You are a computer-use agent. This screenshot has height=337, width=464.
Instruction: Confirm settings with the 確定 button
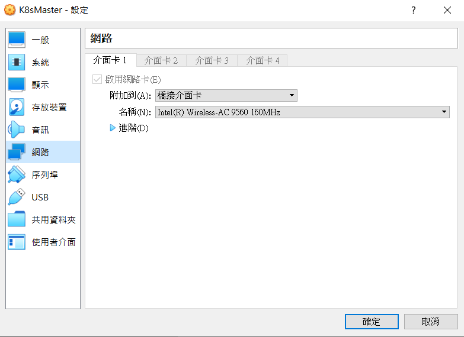[x=372, y=322]
